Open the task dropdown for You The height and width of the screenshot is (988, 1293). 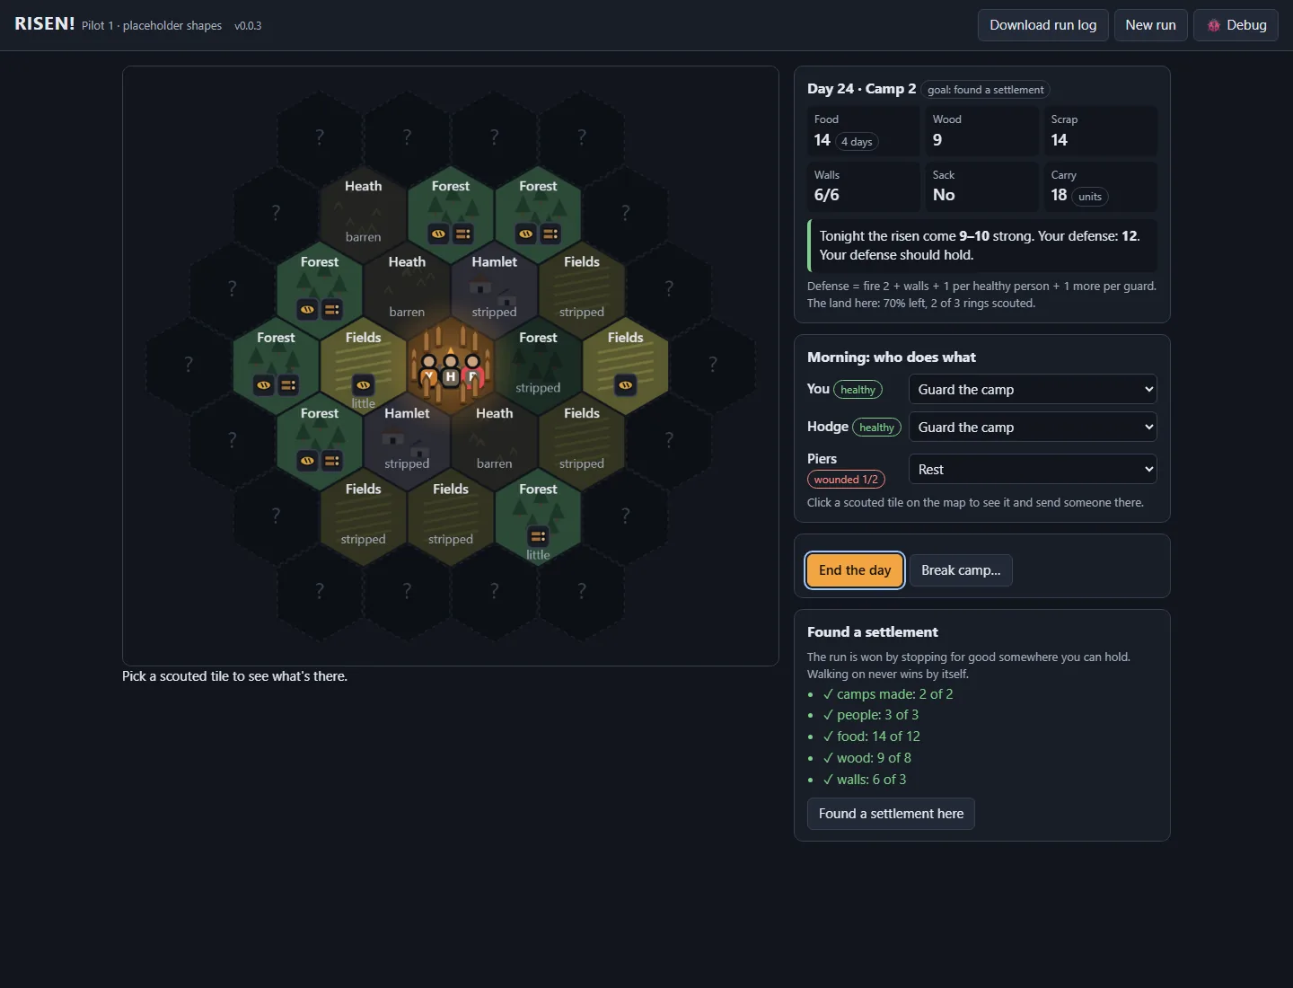click(x=1033, y=389)
